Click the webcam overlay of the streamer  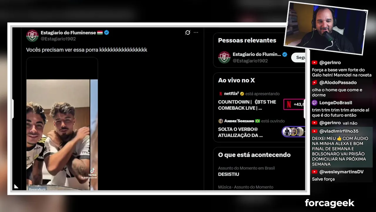pyautogui.click(x=325, y=28)
